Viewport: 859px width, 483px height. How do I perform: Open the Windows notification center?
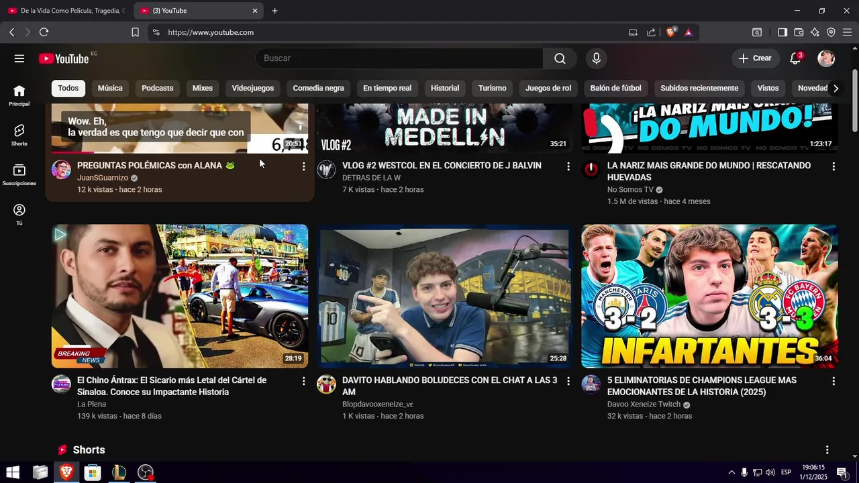[x=842, y=472]
